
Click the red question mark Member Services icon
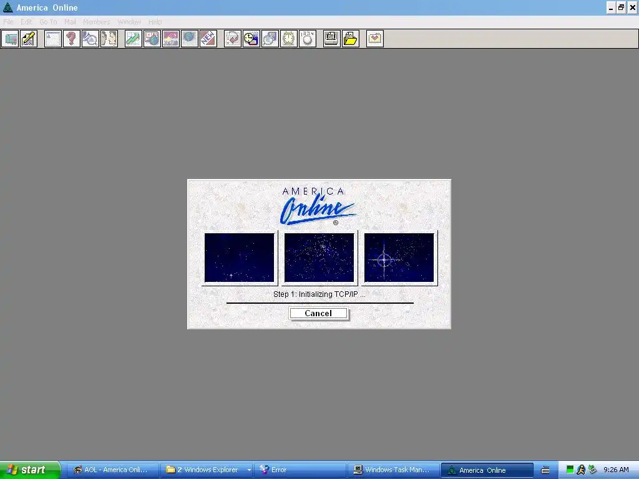pyautogui.click(x=72, y=39)
